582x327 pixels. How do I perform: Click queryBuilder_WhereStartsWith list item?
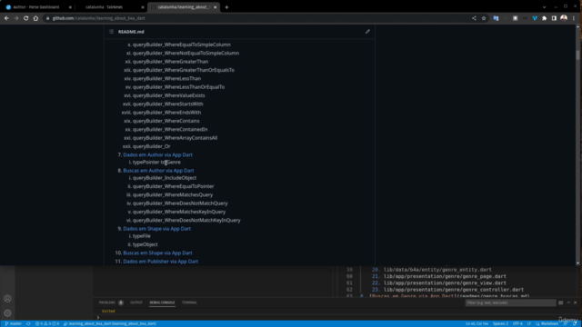point(167,104)
